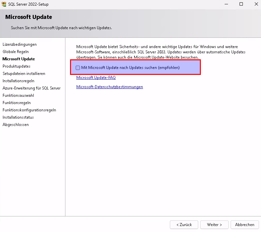Click the Funktionsregeln step
The image size is (261, 232).
coord(17,103)
